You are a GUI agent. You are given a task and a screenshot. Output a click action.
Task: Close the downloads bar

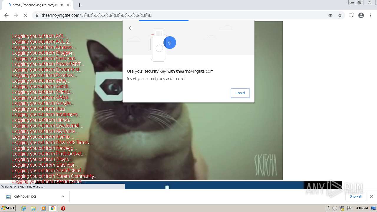[371, 196]
